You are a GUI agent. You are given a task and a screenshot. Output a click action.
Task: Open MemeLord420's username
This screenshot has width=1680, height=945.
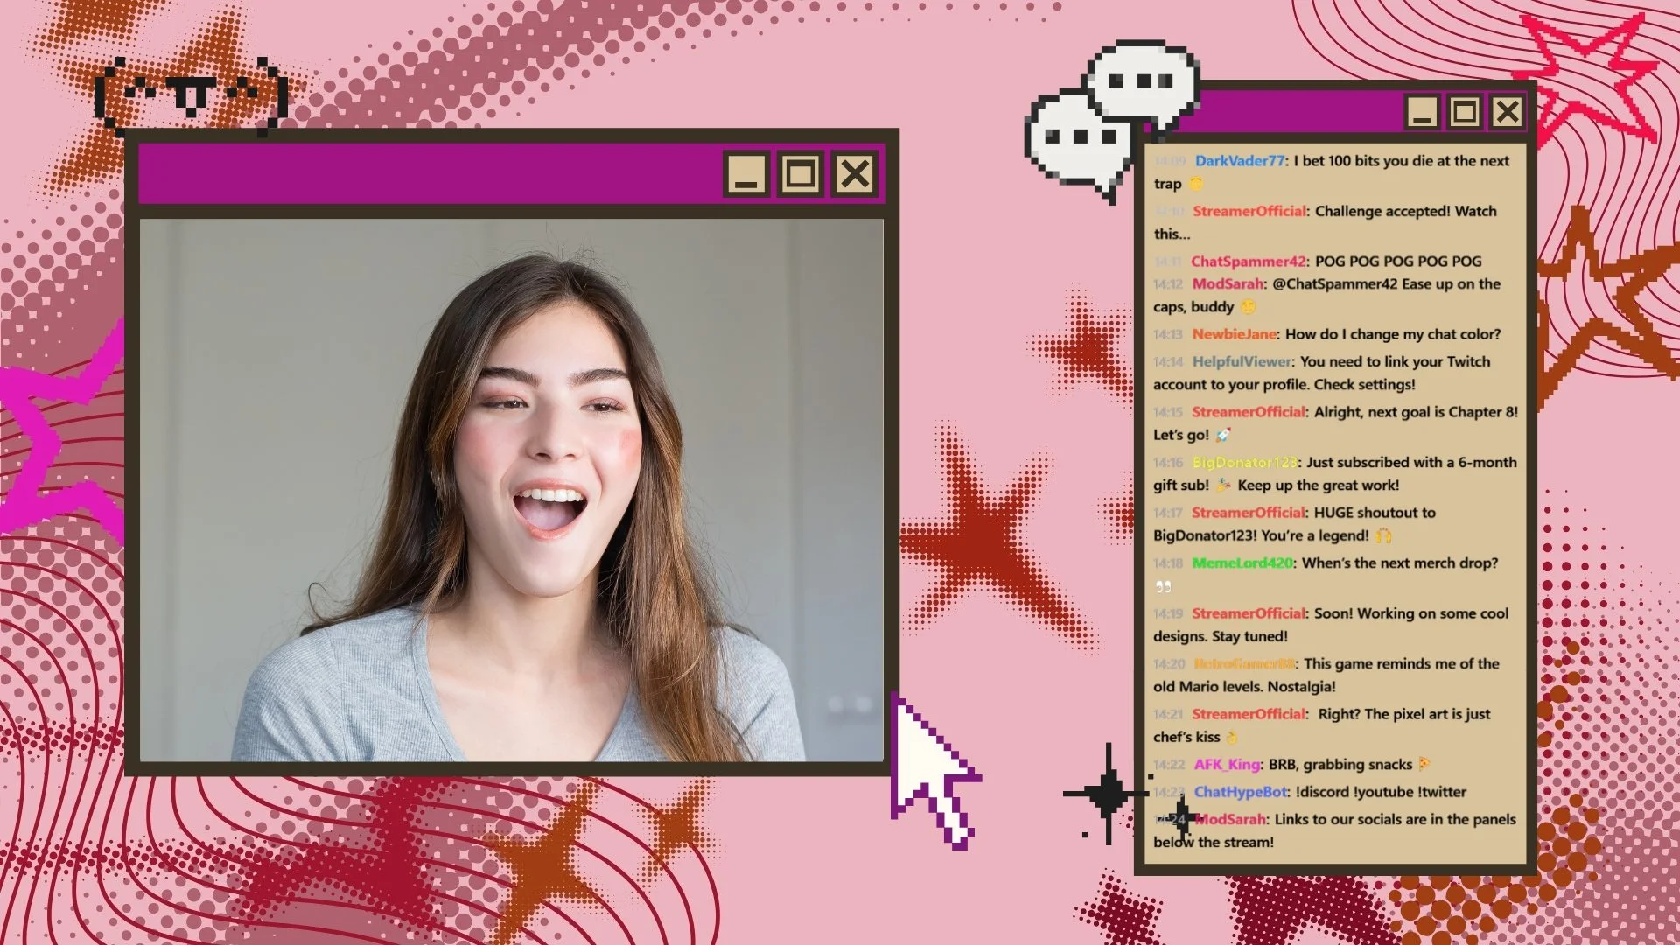[x=1242, y=563]
